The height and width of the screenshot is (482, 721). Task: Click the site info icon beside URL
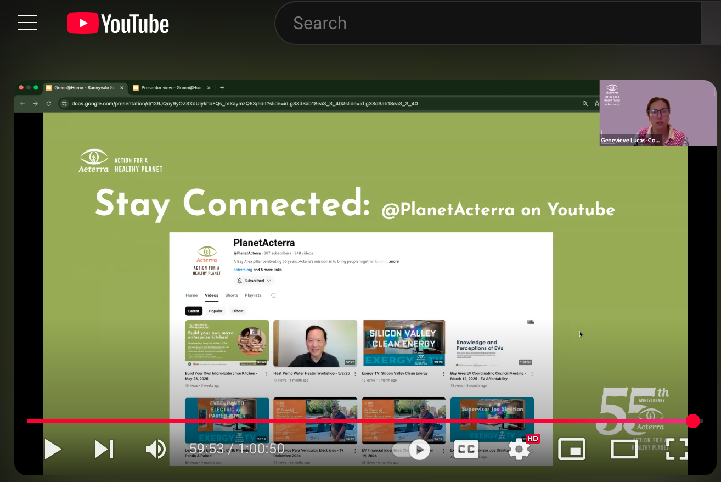(64, 103)
